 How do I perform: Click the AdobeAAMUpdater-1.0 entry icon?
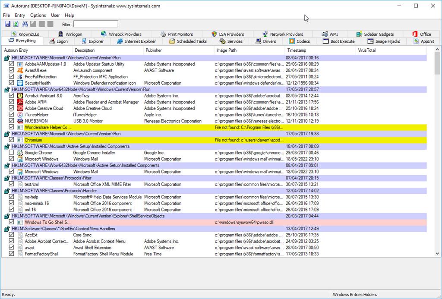20,64
